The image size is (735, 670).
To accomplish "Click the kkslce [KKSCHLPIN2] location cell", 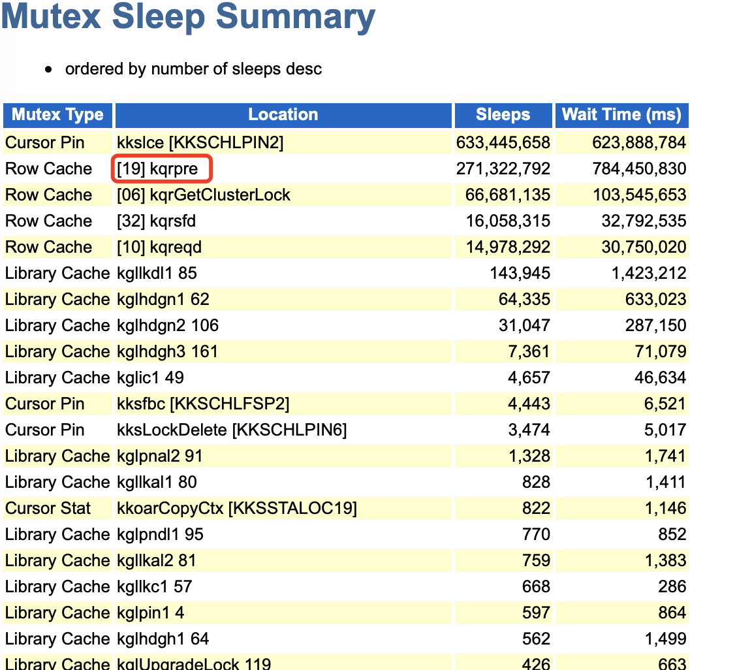I will pos(200,142).
